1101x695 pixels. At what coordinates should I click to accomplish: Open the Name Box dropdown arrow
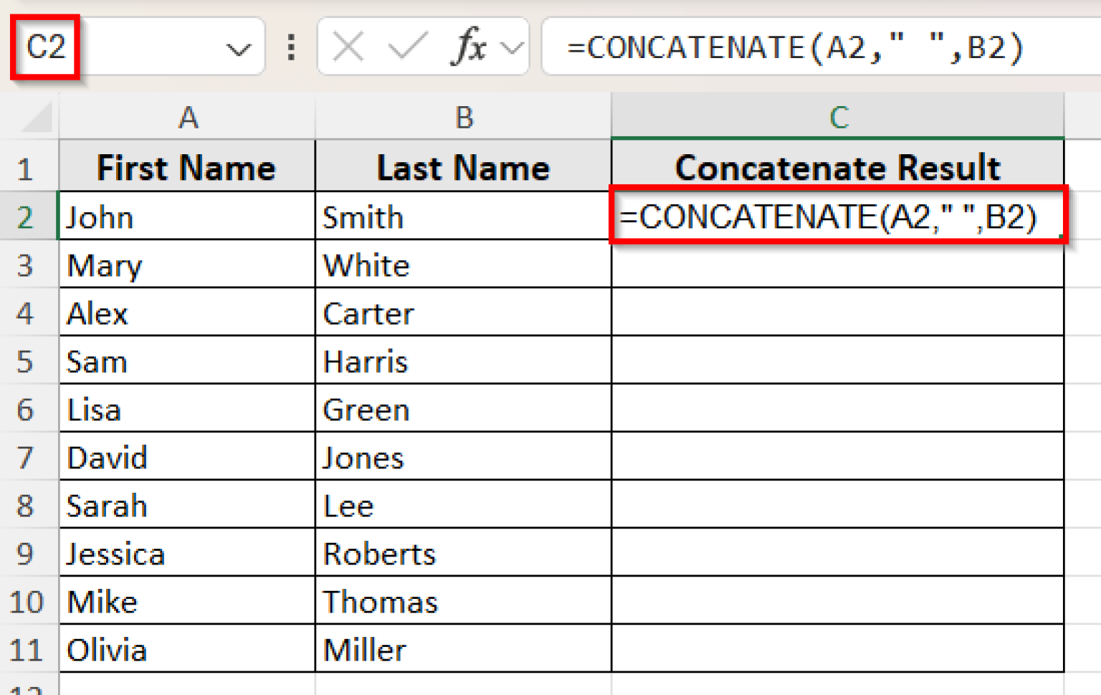pyautogui.click(x=237, y=47)
